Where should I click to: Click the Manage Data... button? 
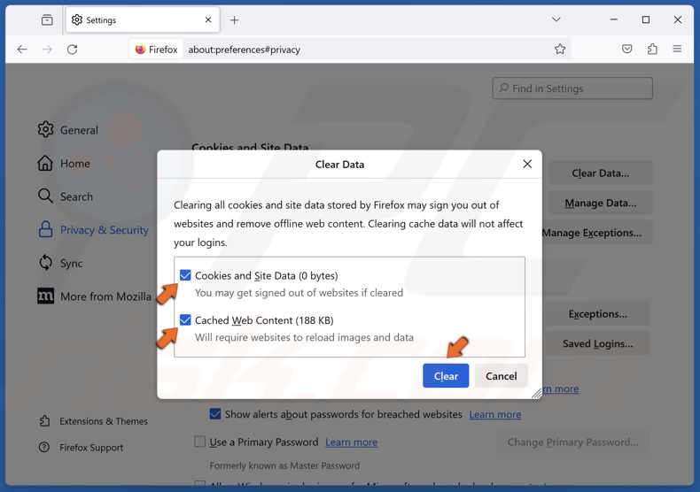[601, 203]
